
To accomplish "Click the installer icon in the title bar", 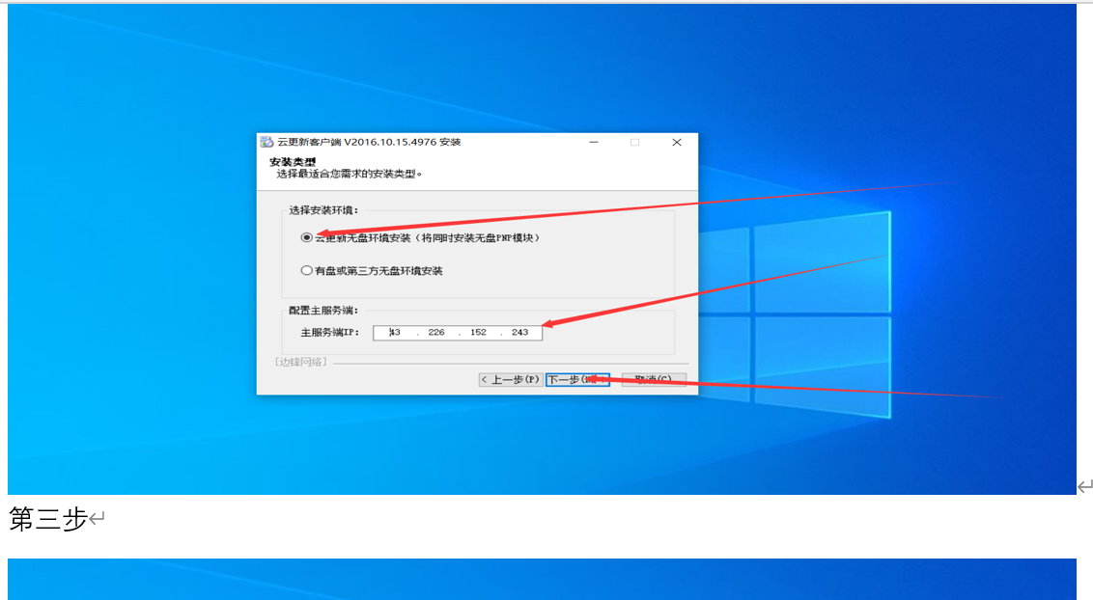I will point(266,142).
